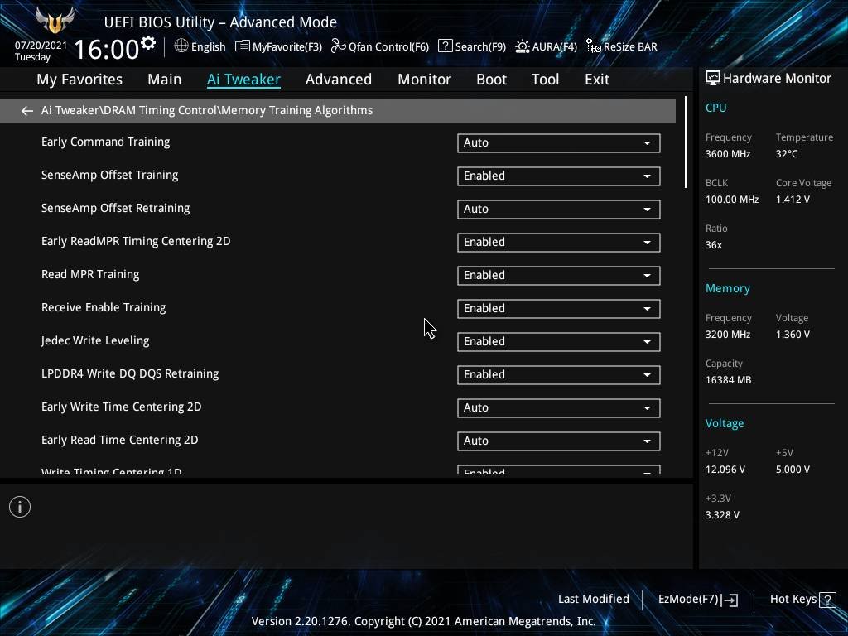This screenshot has height=636, width=848.
Task: Change the Read MPR Training setting
Action: tap(558, 275)
